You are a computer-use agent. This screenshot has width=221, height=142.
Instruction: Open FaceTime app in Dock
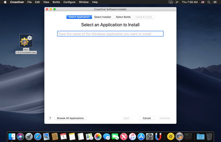[x=115, y=136]
